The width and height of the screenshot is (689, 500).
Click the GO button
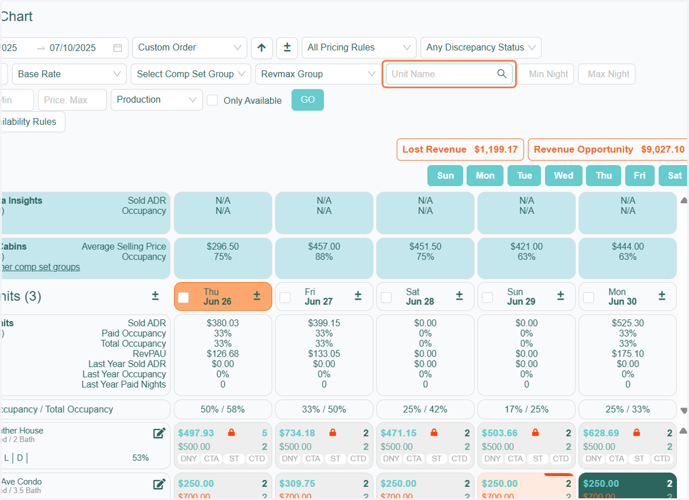click(308, 100)
